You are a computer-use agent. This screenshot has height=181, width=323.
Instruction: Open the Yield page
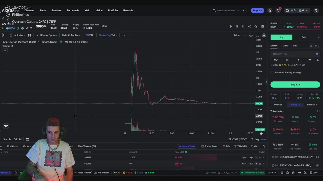tap(87, 10)
